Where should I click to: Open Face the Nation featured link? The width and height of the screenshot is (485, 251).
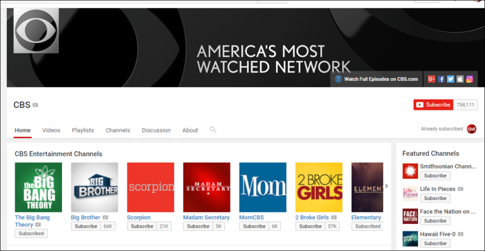[448, 211]
